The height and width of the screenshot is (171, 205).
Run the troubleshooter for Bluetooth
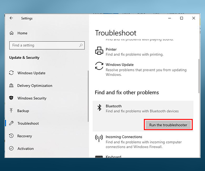coord(168,125)
